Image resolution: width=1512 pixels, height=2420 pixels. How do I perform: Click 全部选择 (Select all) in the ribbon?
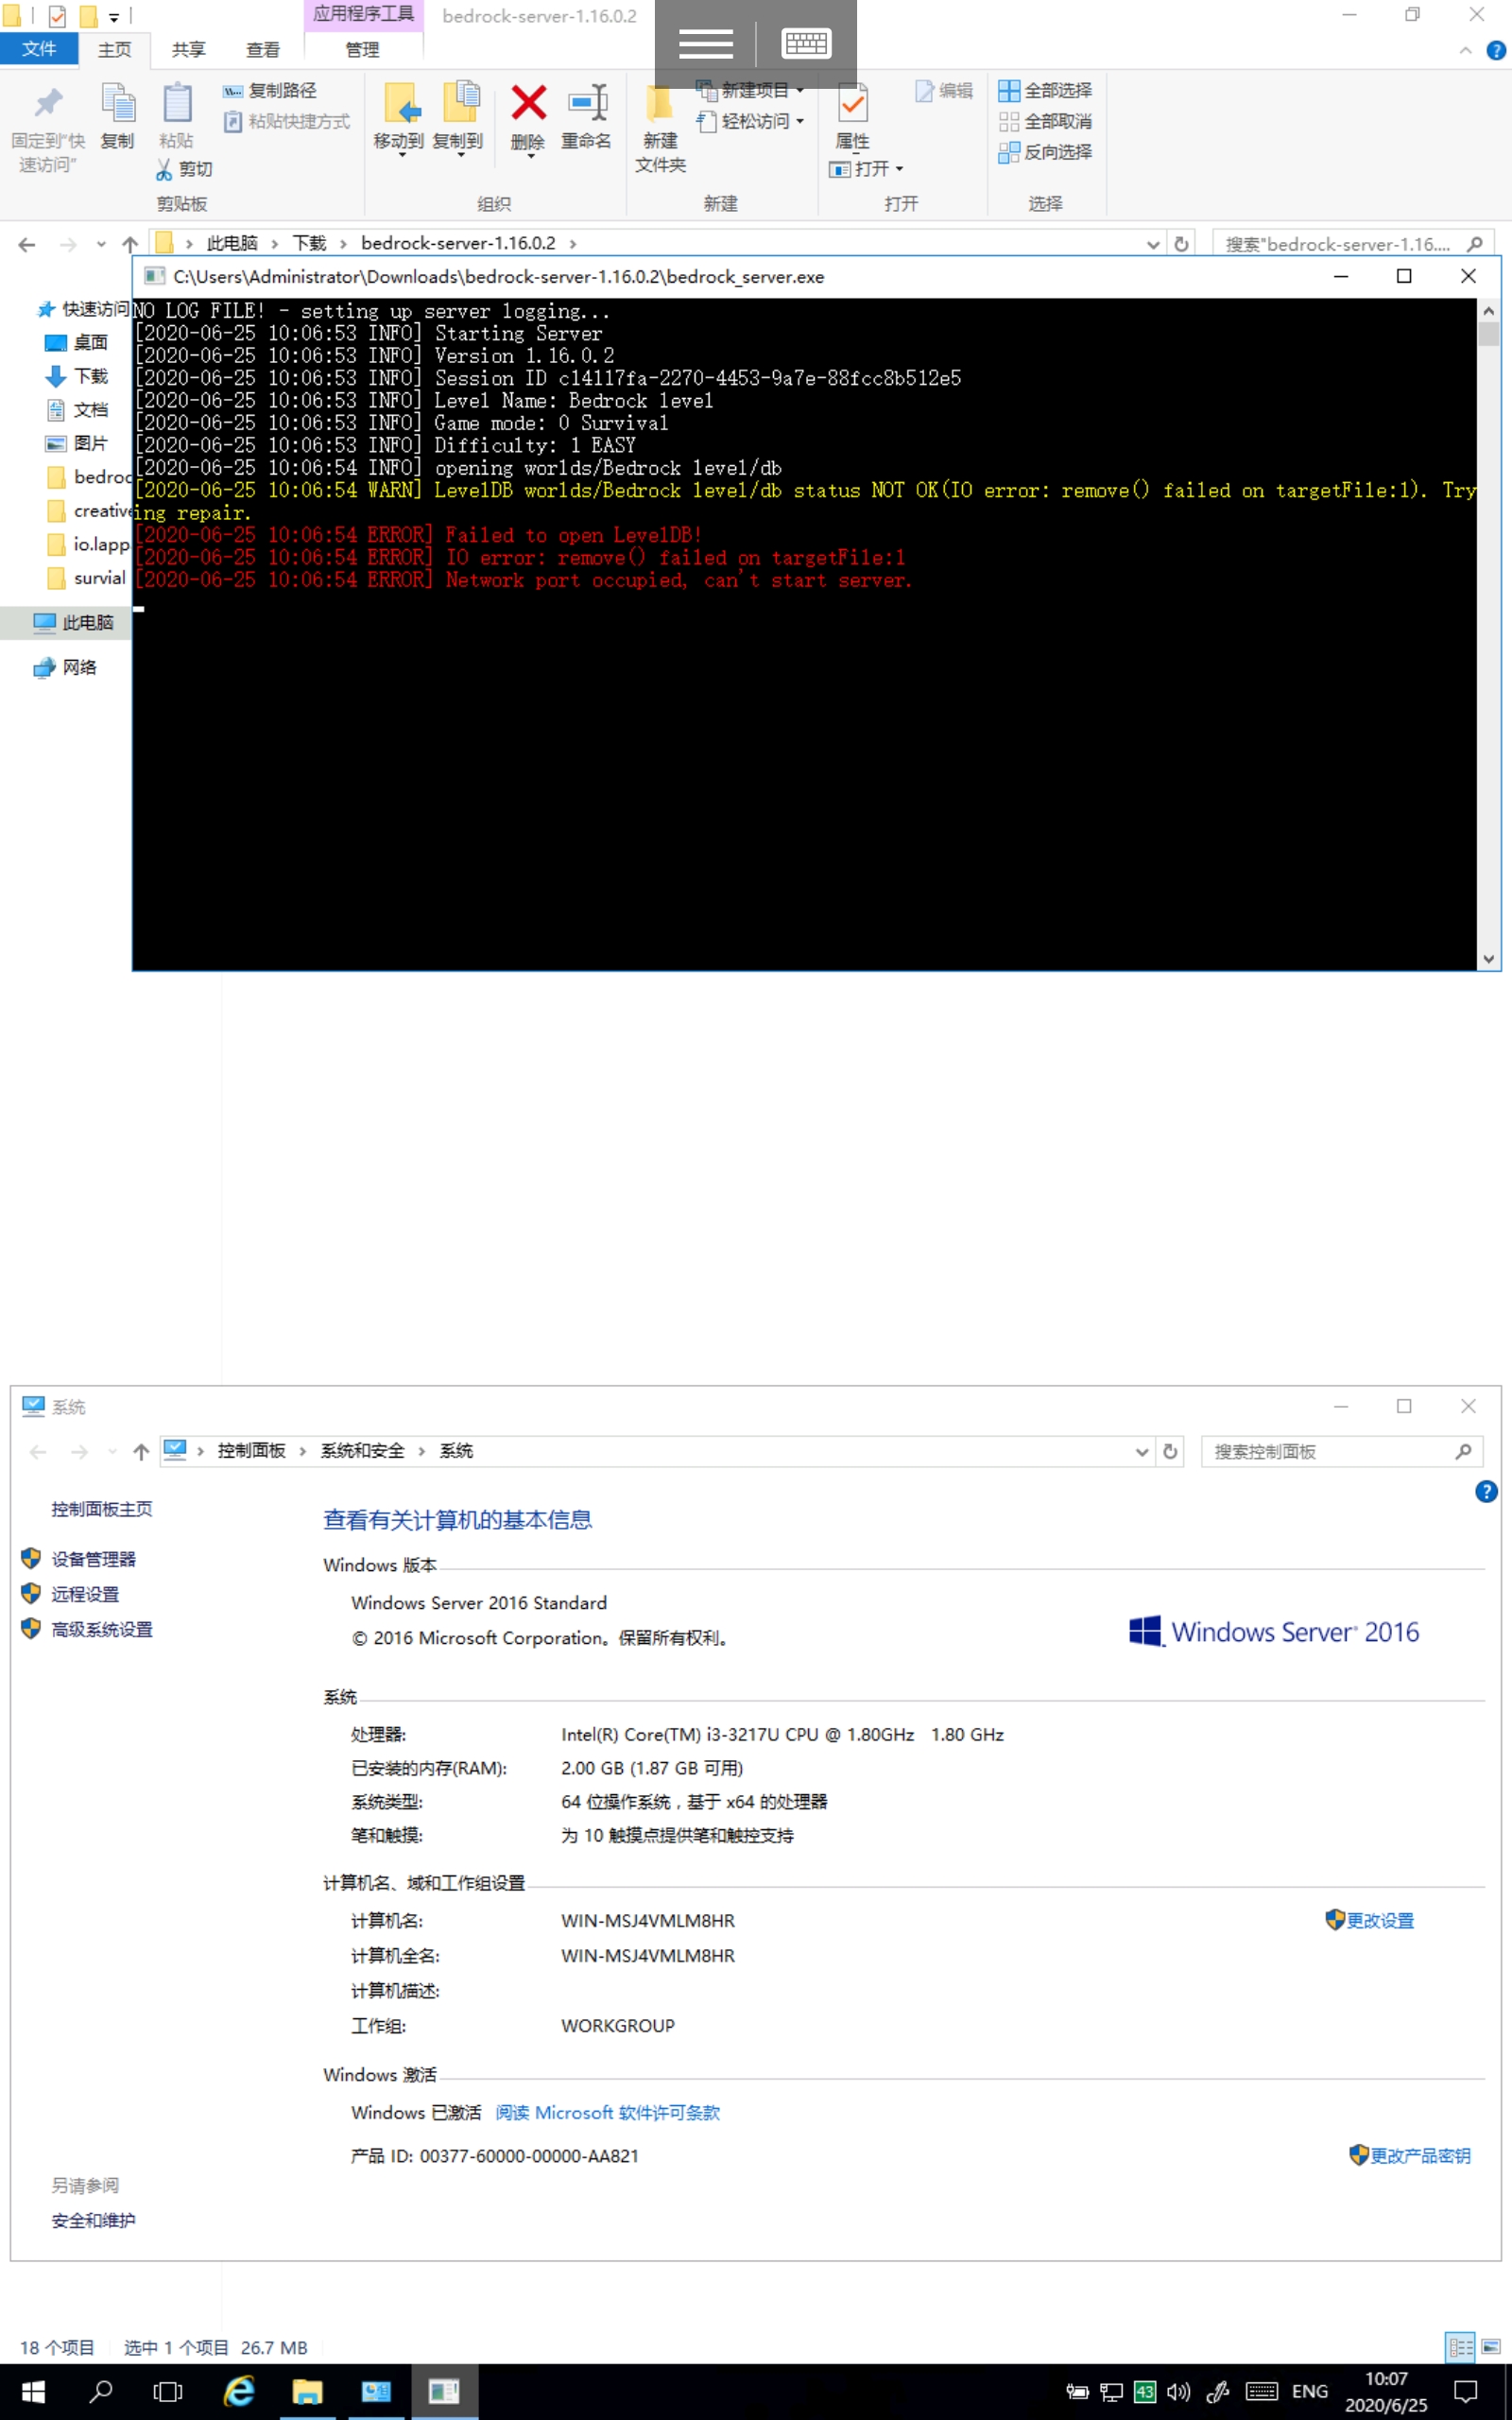1045,91
